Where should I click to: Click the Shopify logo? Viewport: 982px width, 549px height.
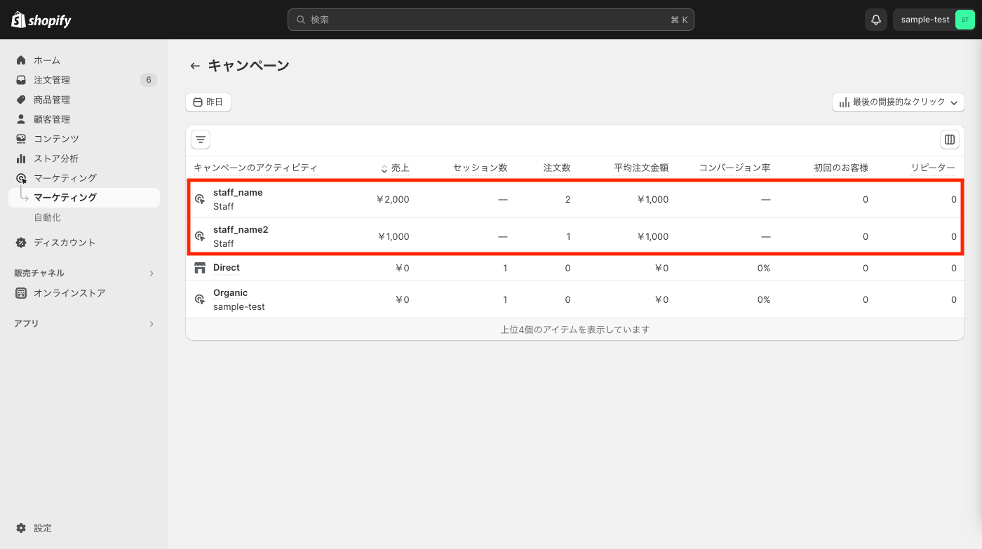[41, 20]
